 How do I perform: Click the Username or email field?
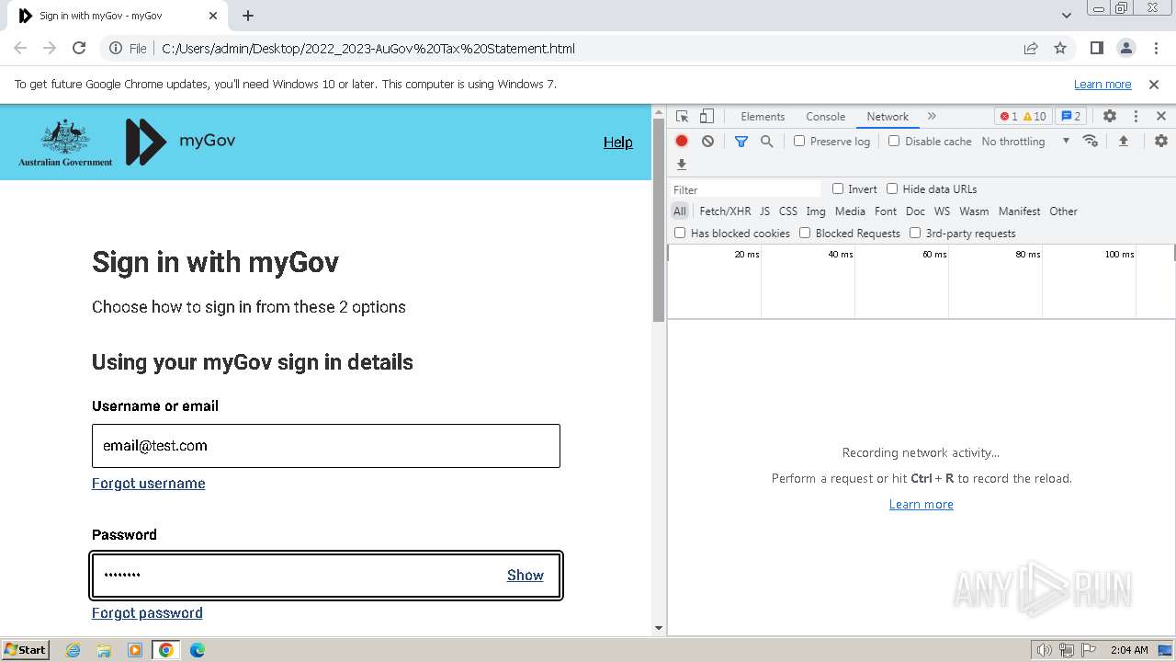(x=326, y=446)
